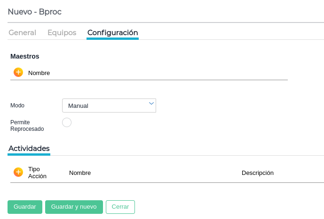
Task: Switch to the General tab
Action: (x=22, y=33)
